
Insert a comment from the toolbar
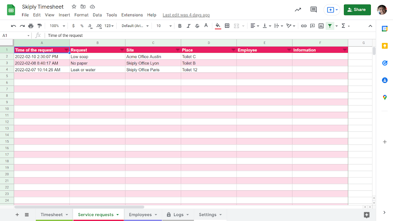pyautogui.click(x=312, y=26)
